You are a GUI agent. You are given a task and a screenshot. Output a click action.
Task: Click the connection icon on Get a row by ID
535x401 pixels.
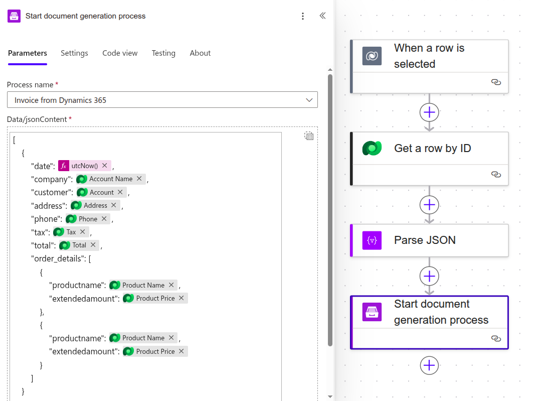click(x=496, y=175)
